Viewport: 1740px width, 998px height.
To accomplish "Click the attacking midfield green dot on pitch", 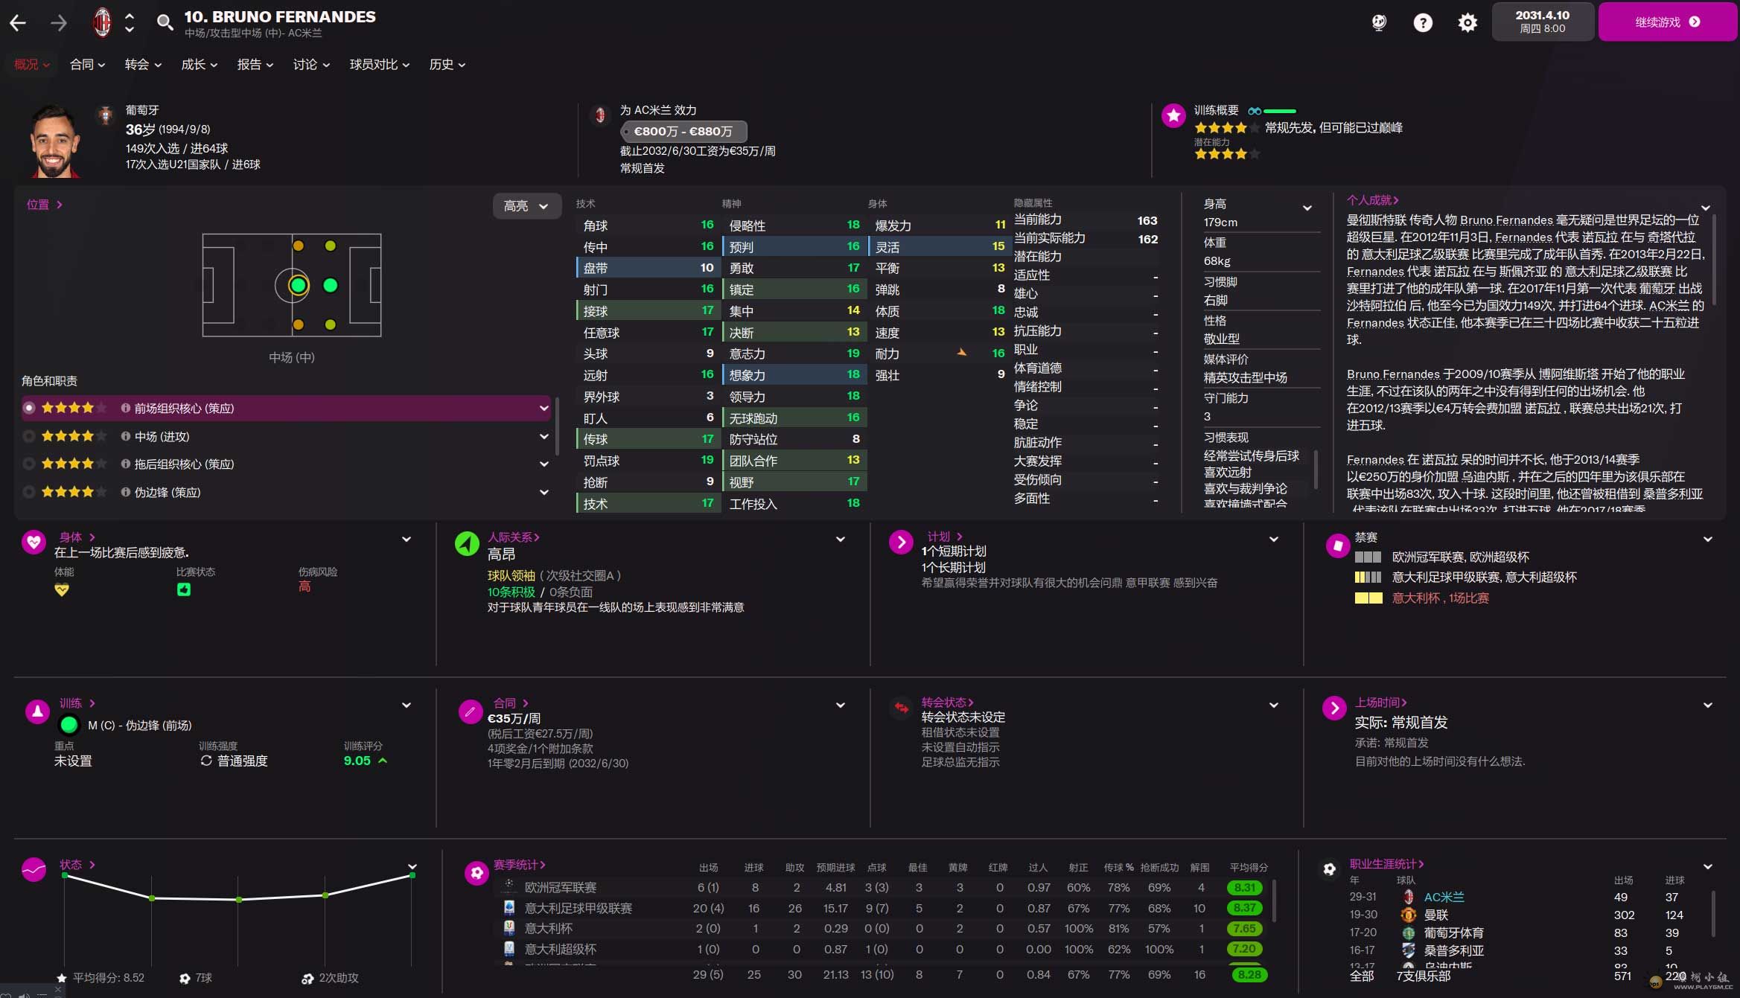I will pos(331,285).
